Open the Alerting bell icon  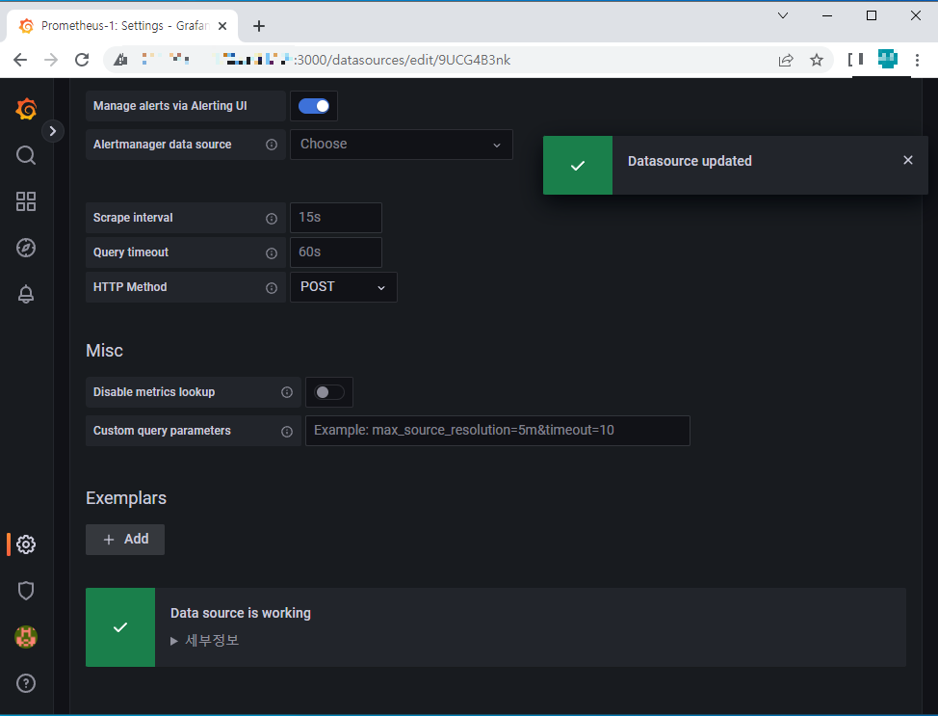(x=26, y=294)
